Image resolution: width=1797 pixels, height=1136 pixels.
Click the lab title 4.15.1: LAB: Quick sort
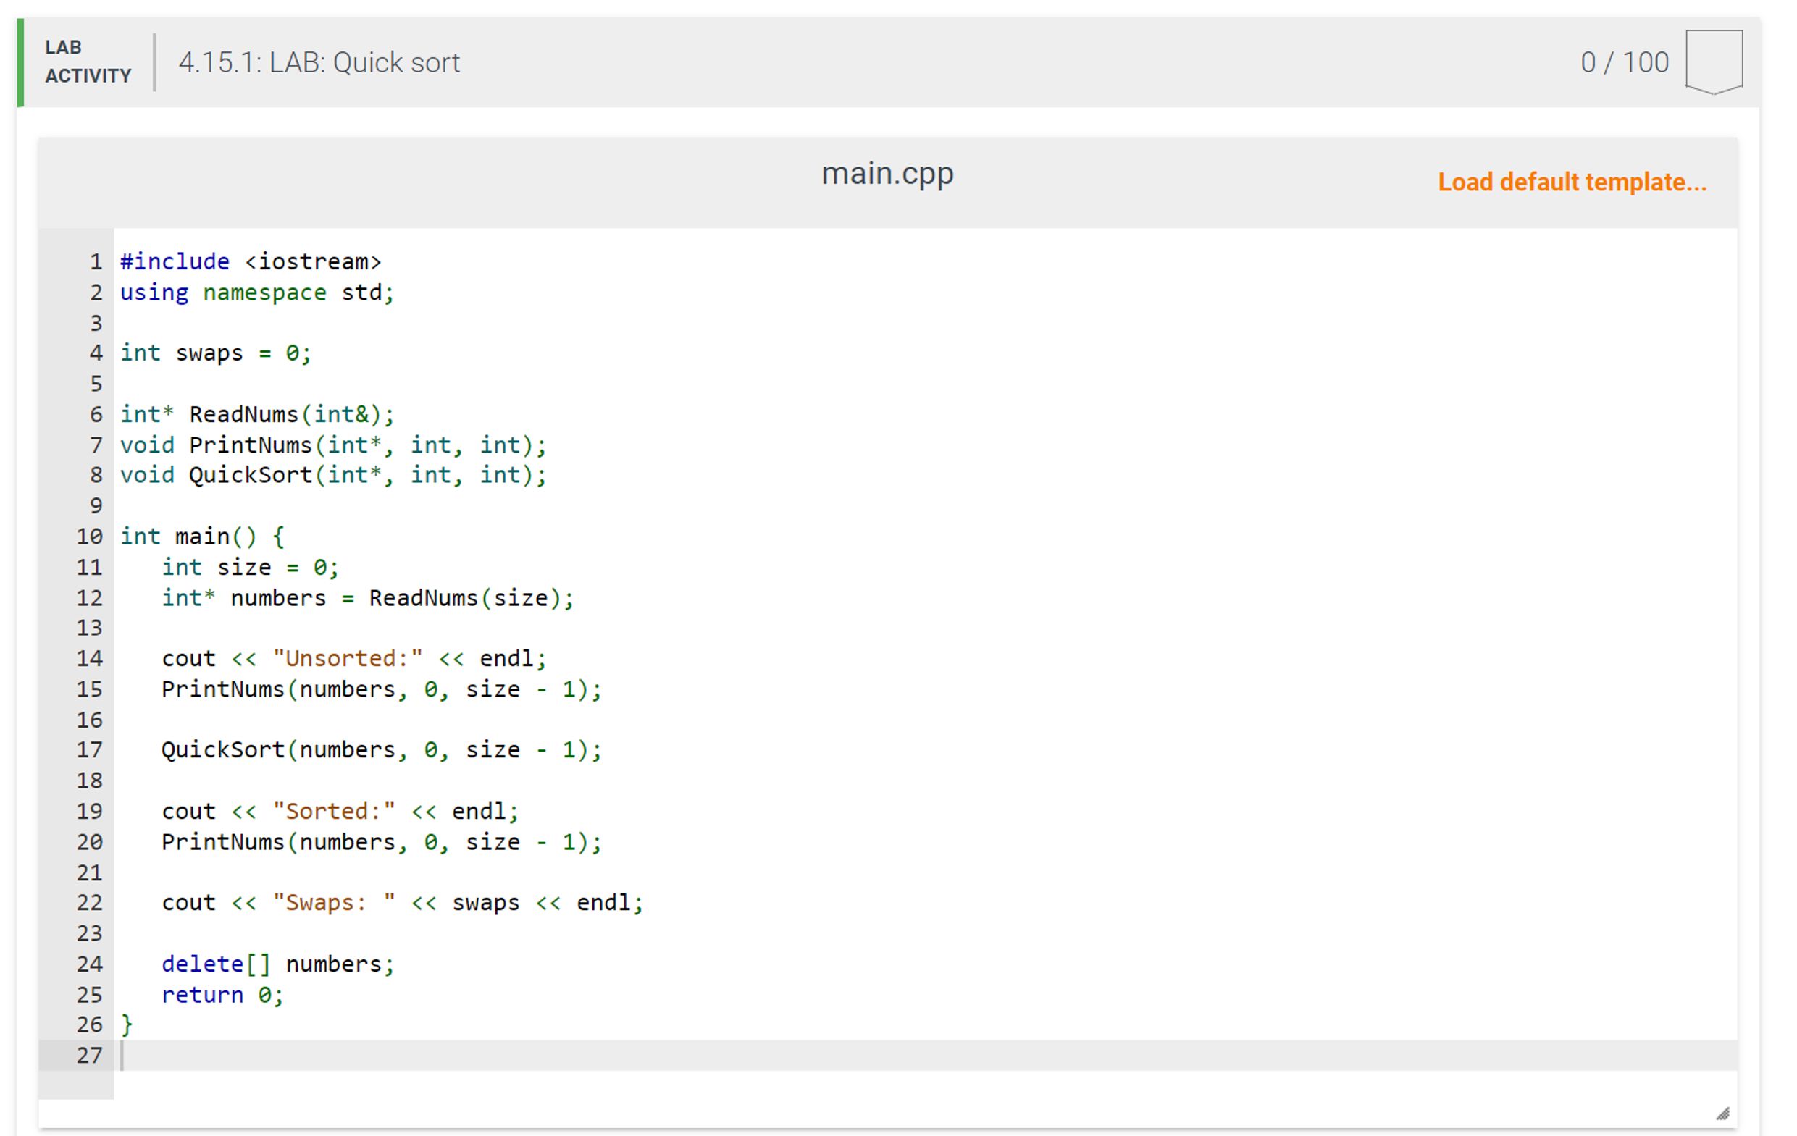319,63
